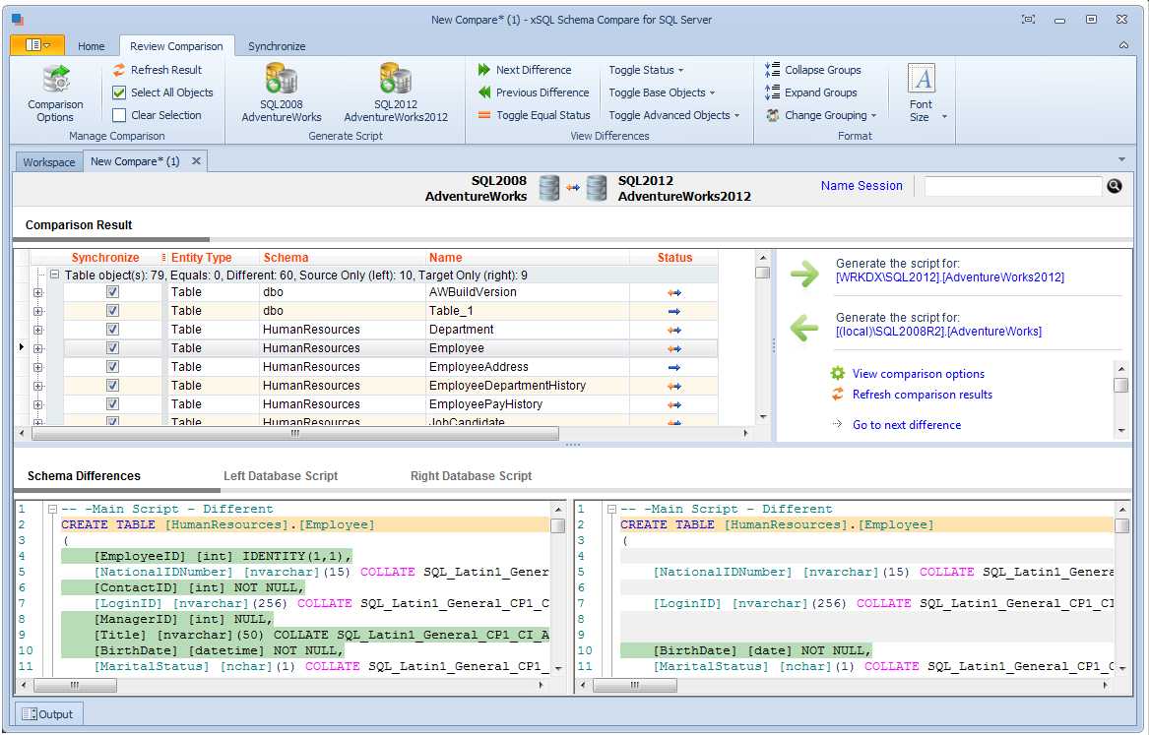Open the Synchronize ribbon tab
The image size is (1149, 735).
coord(277,46)
